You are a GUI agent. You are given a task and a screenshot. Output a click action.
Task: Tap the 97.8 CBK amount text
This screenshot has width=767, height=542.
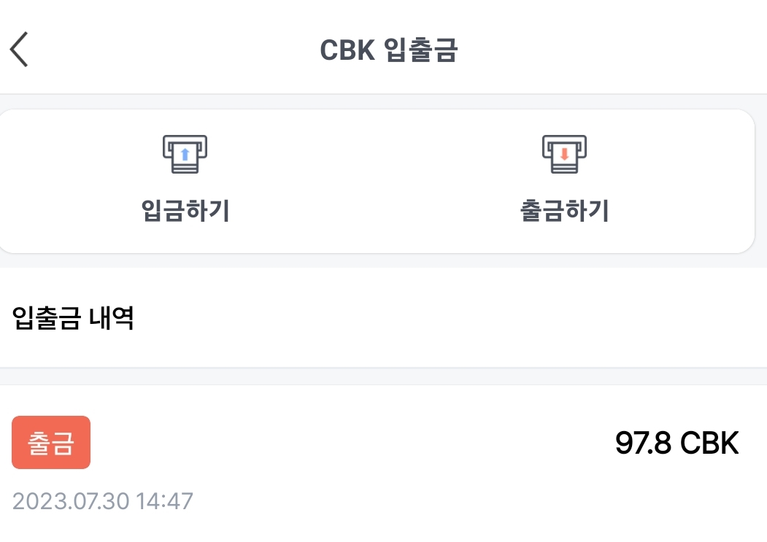pyautogui.click(x=678, y=442)
